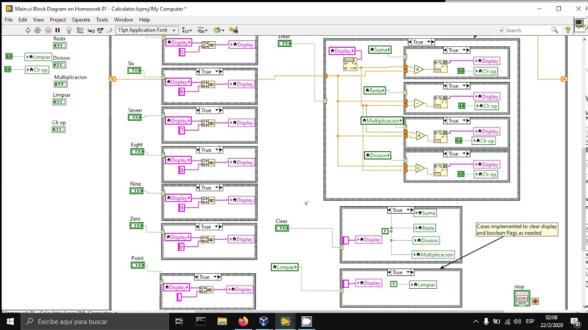
Task: Open Context Help question mark icon
Action: click(x=568, y=30)
